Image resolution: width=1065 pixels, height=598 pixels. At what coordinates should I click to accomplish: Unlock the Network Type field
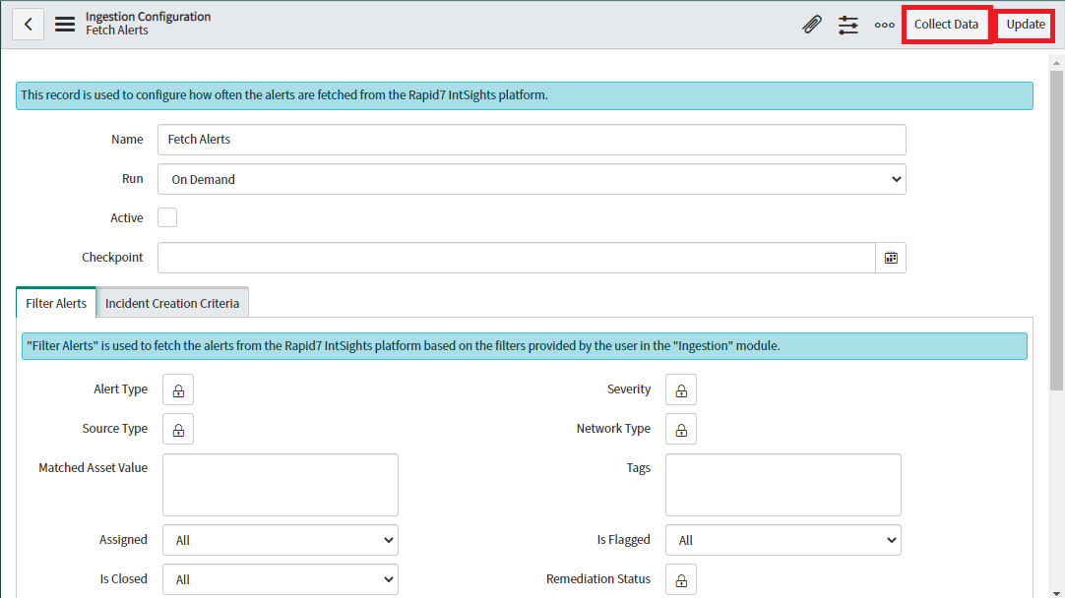pyautogui.click(x=681, y=430)
